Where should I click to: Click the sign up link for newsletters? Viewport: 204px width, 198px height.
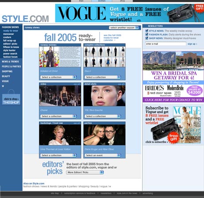[x=192, y=44]
